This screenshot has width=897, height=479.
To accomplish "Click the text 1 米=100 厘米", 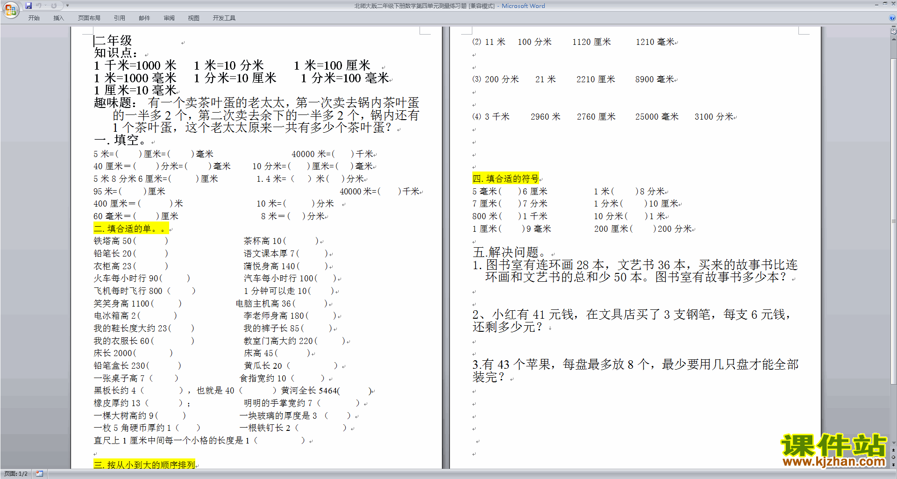I will click(x=332, y=65).
